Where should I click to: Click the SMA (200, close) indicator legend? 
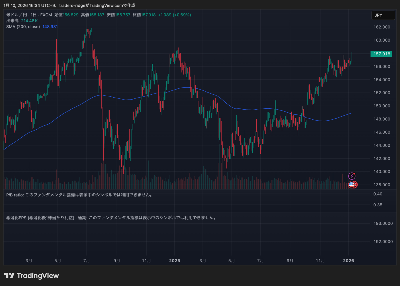[x=23, y=26]
